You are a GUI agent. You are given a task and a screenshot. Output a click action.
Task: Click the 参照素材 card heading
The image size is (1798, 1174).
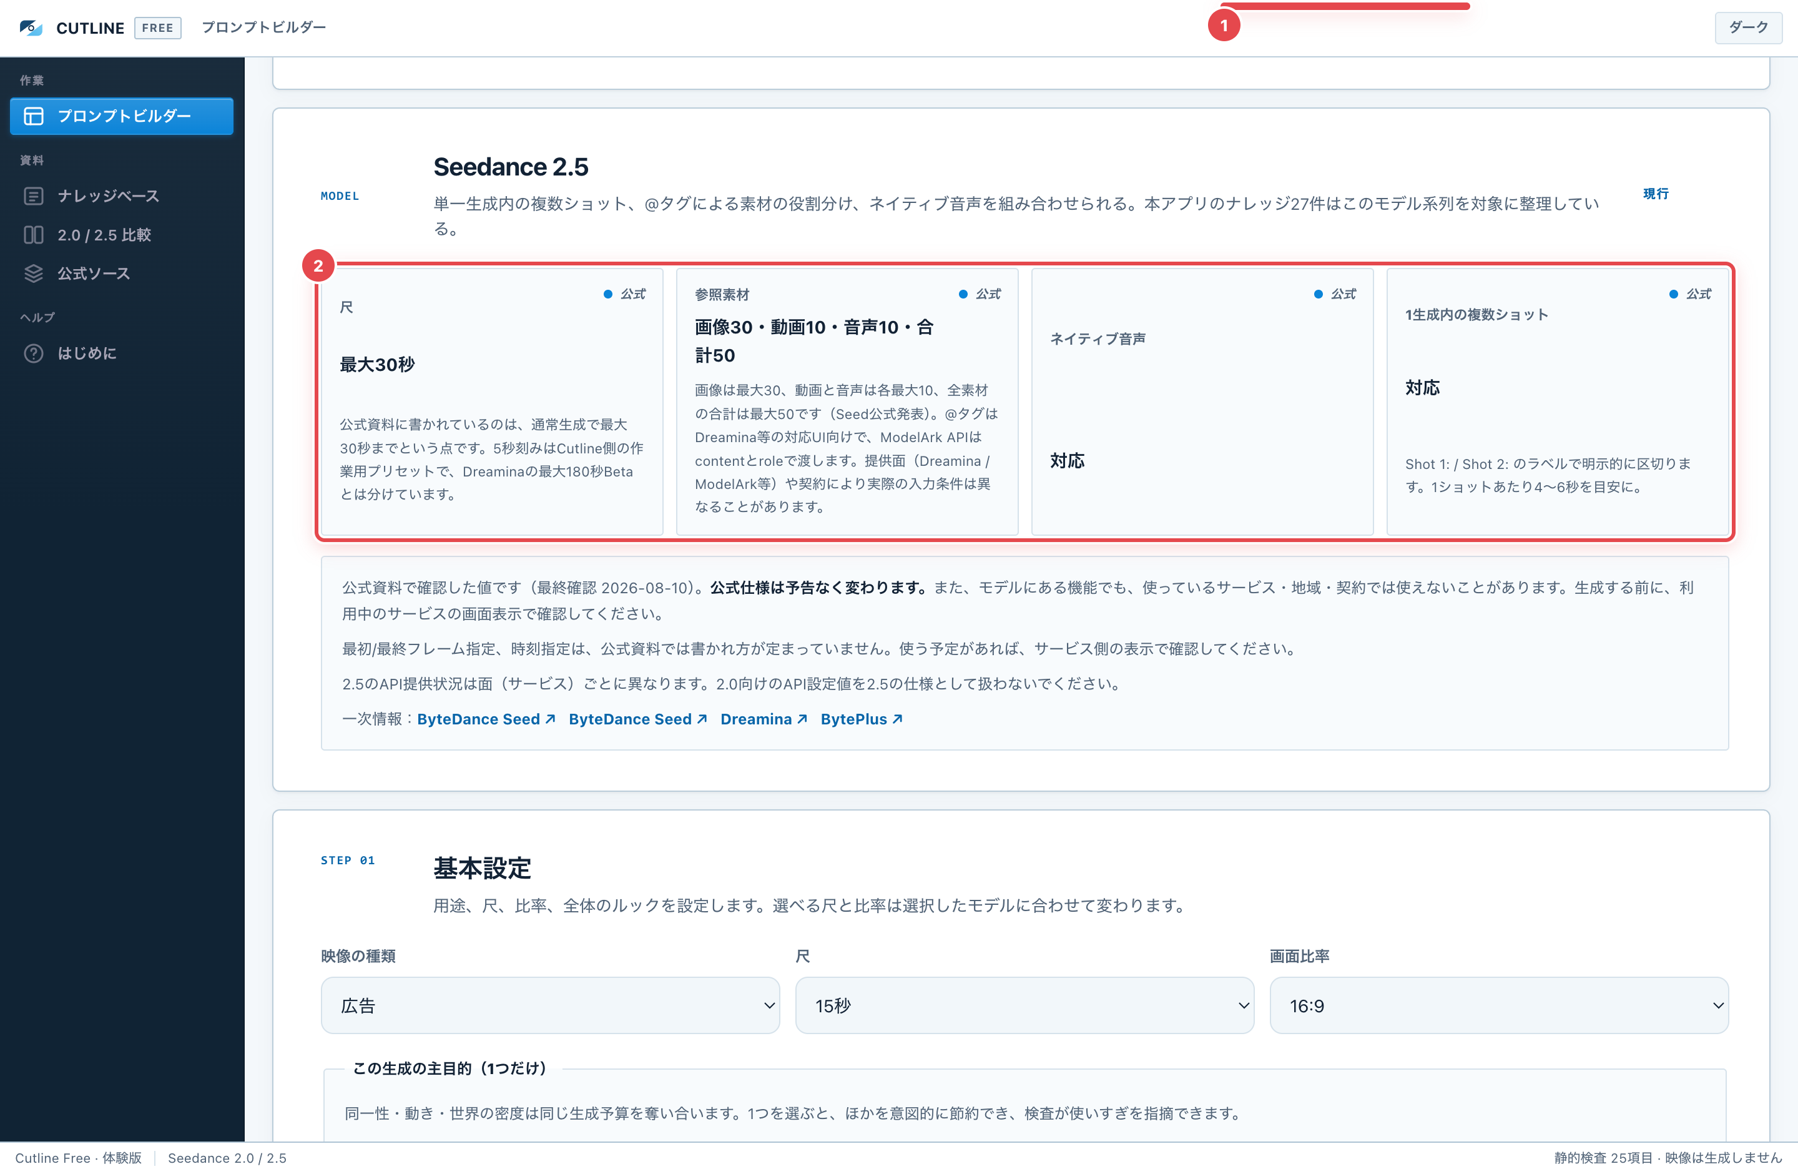(x=722, y=294)
